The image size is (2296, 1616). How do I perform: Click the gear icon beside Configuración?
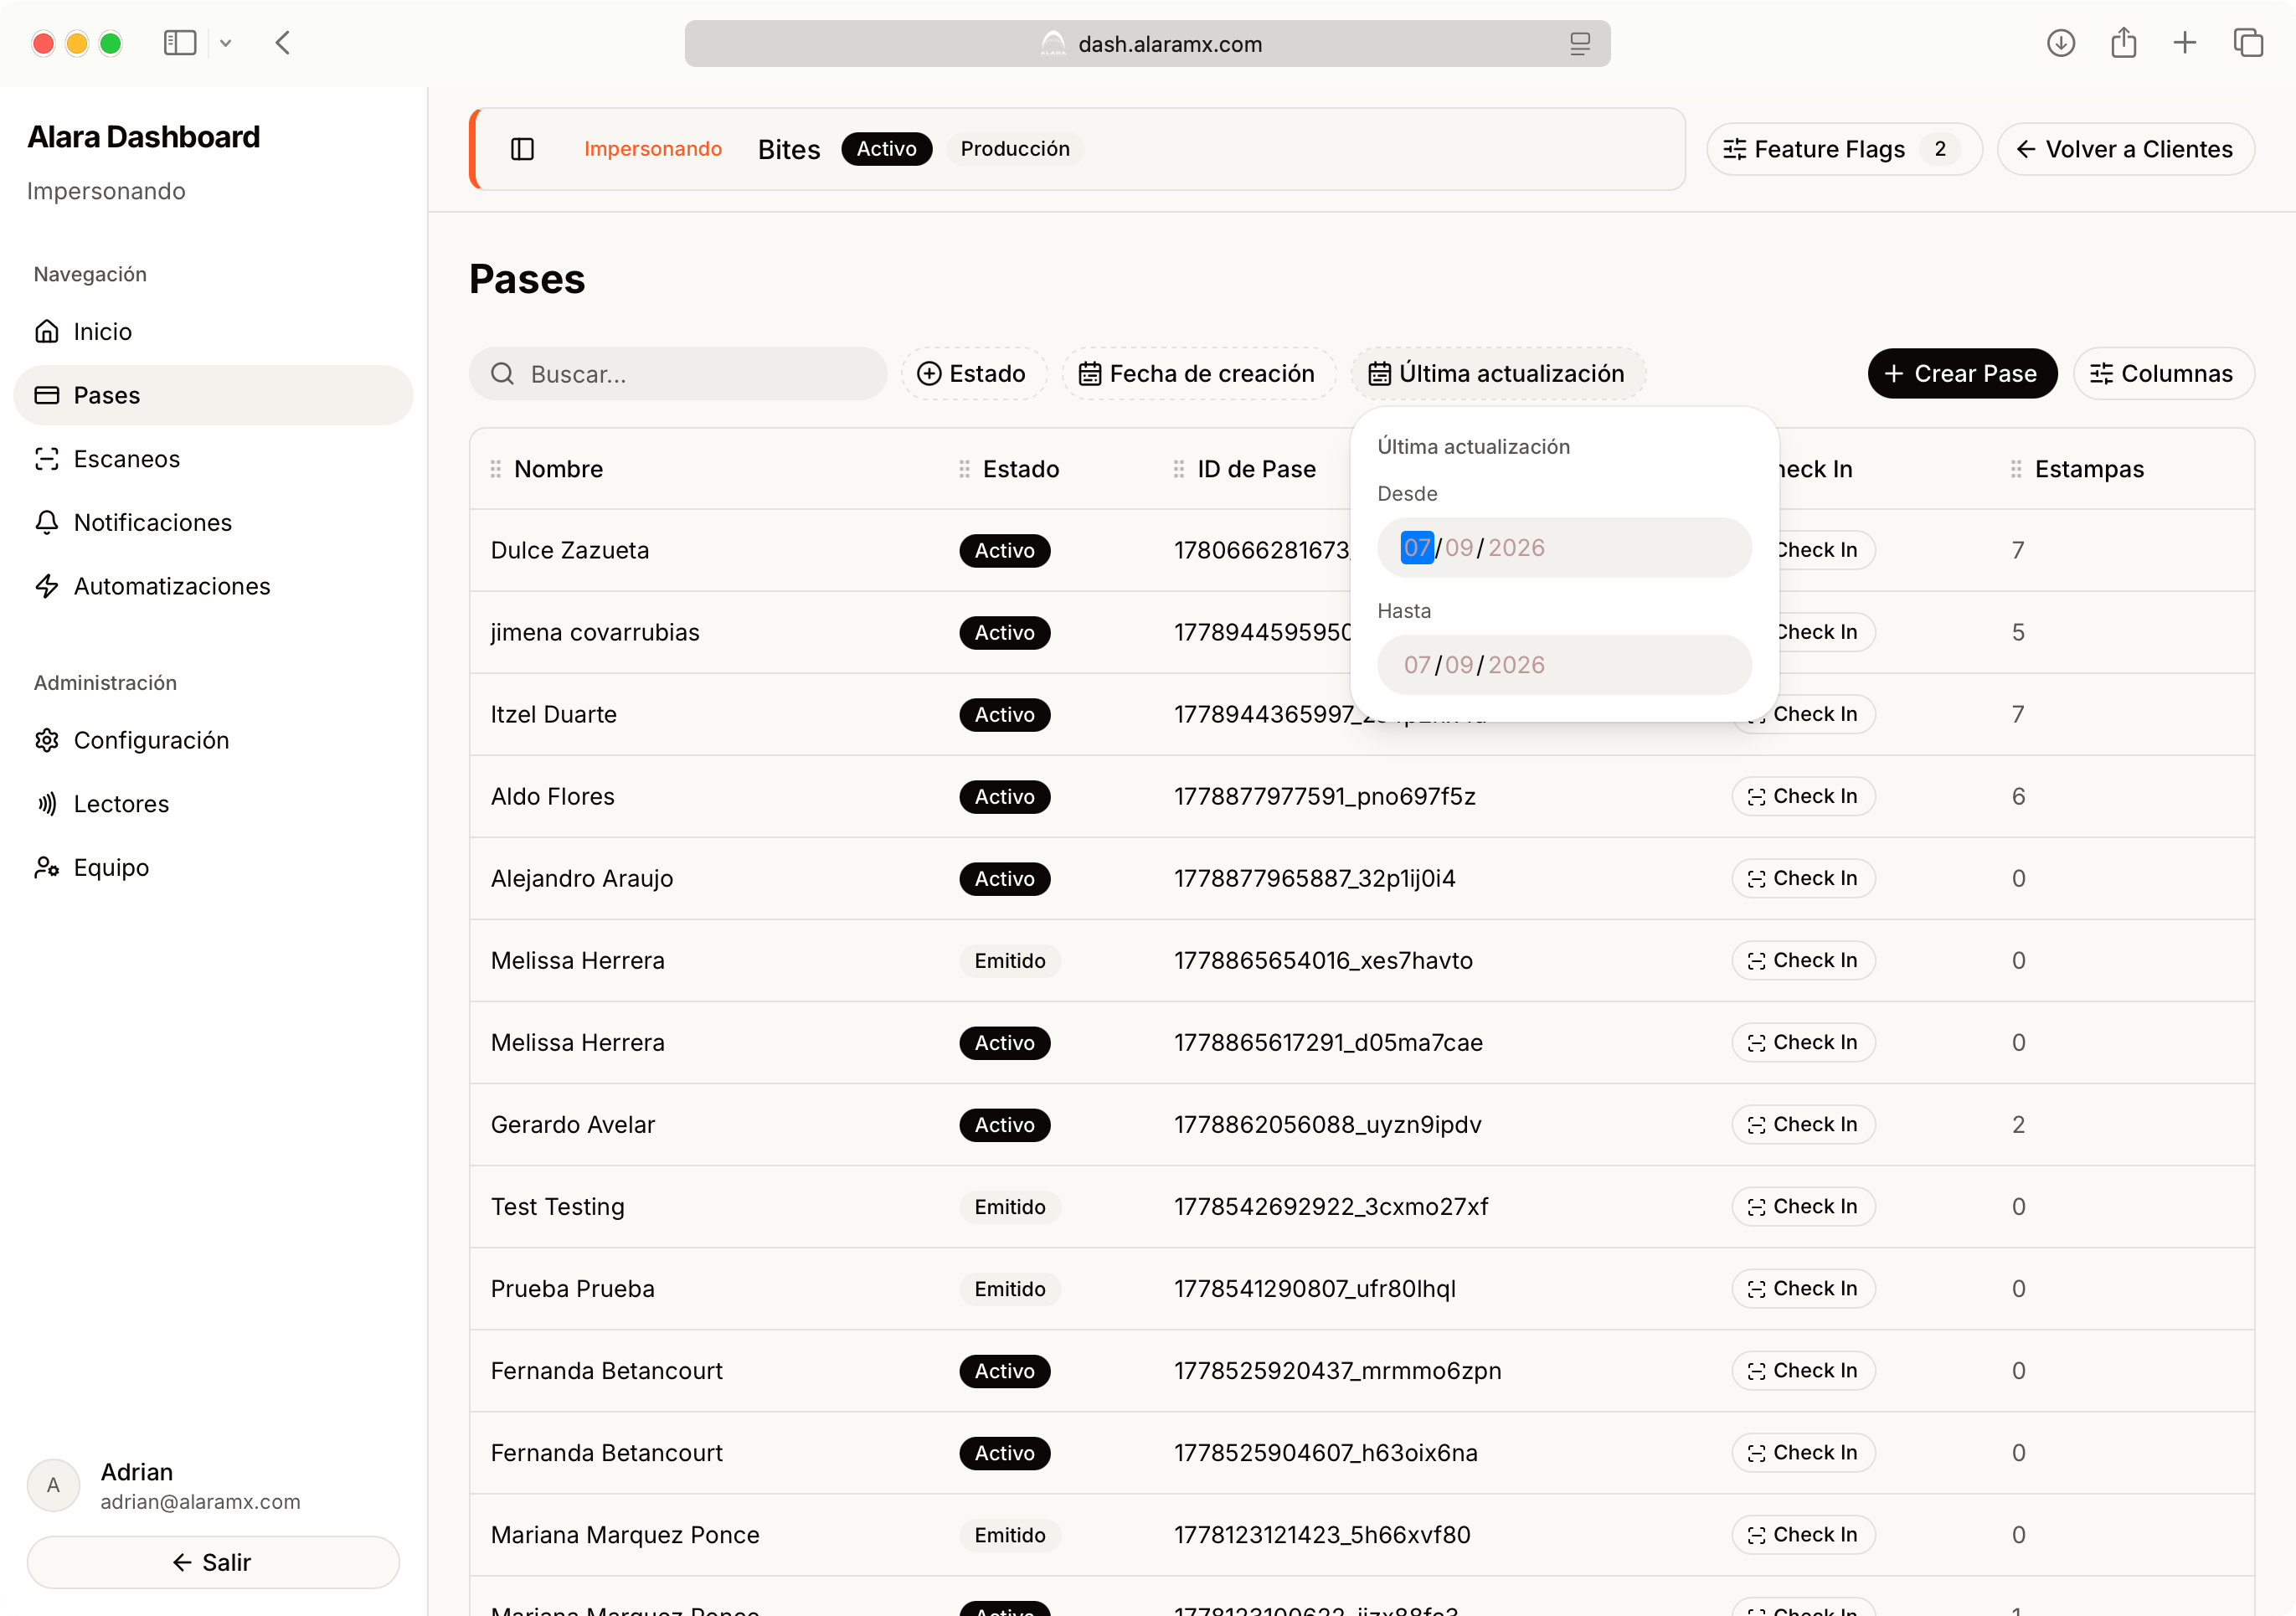click(x=47, y=740)
